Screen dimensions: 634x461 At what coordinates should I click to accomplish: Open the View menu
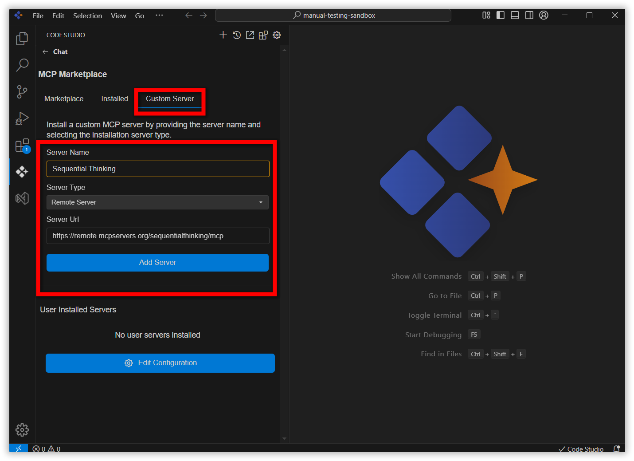tap(118, 16)
